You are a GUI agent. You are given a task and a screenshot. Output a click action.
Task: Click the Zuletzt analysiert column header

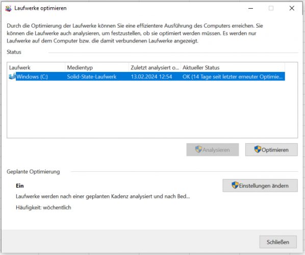tap(155, 67)
